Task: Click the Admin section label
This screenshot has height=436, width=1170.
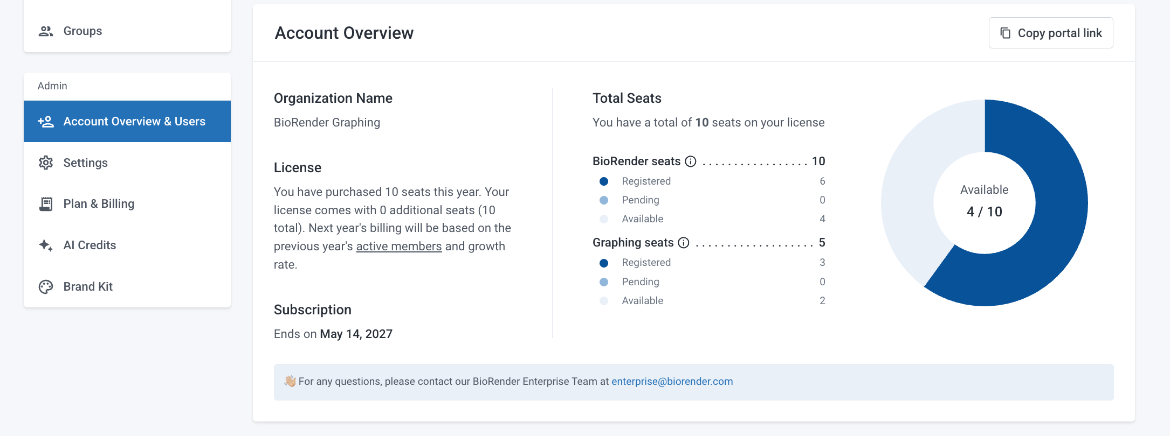Action: point(52,86)
